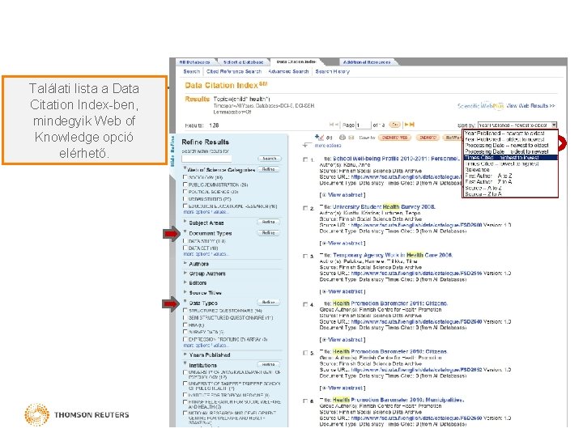The image size is (583, 437).
Task: Click the Go page button
Action: tap(394, 125)
